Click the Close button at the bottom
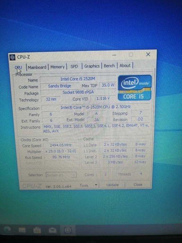This screenshot has height=243, width=182. [138, 184]
